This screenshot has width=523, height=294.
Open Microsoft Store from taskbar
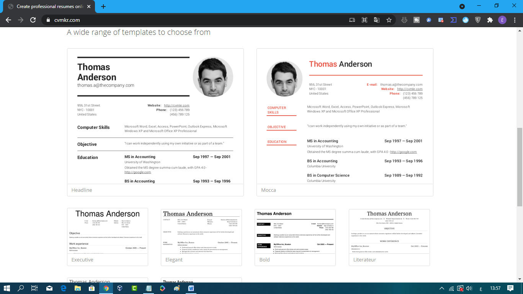point(92,288)
